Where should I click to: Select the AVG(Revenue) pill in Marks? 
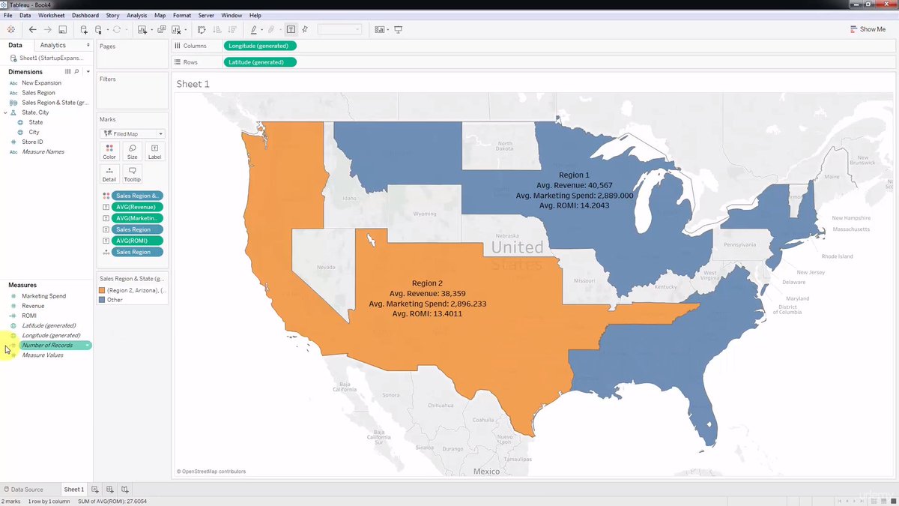138,207
